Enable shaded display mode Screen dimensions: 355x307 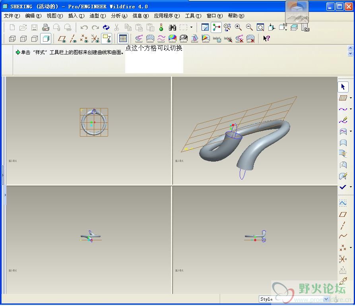[46, 39]
